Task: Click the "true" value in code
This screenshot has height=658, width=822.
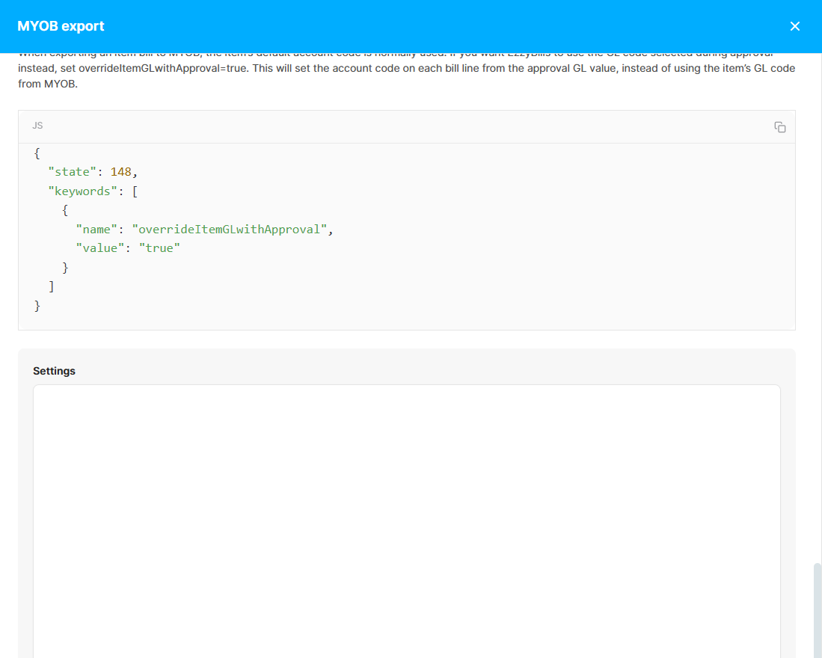Action: (x=159, y=248)
